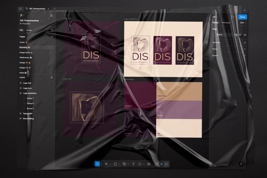Select the Pen tool
This screenshot has height=178, width=267.
124,164
